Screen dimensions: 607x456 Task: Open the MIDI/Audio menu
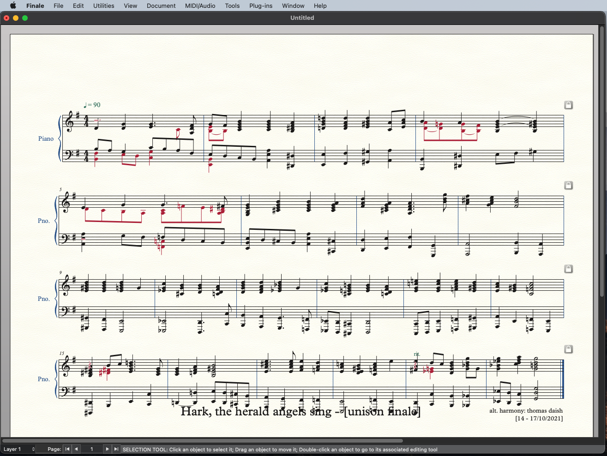tap(200, 6)
